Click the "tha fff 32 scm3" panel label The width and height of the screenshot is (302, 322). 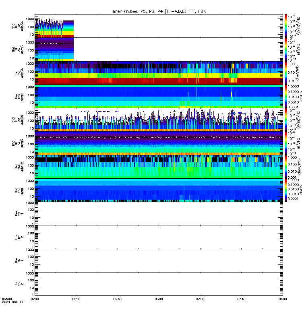tap(18, 50)
